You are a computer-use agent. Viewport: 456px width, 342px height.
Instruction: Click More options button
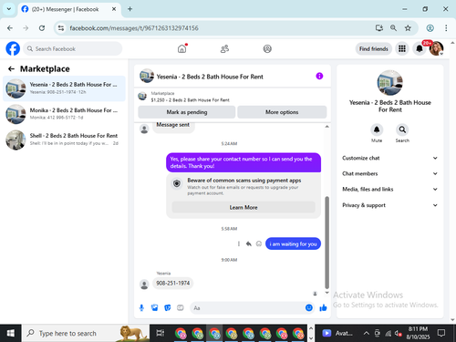point(282,112)
